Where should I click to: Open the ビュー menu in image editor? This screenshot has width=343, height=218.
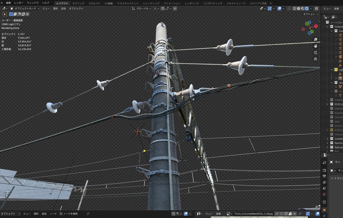pyautogui.click(x=209, y=214)
